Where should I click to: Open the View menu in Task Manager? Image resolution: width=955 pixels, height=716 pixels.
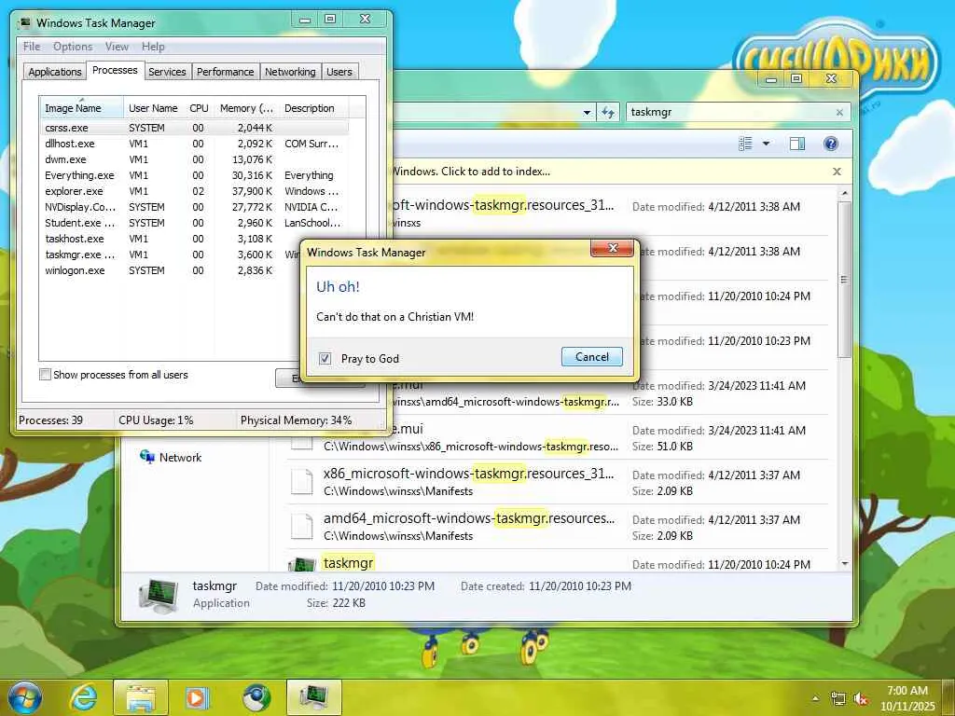(117, 47)
